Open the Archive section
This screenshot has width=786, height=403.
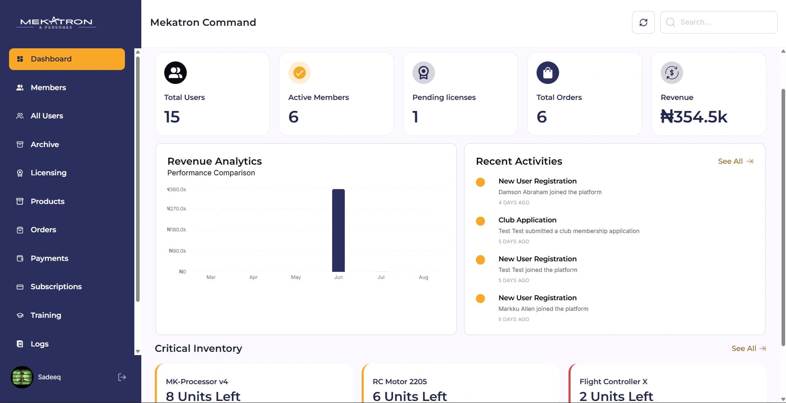(x=67, y=144)
